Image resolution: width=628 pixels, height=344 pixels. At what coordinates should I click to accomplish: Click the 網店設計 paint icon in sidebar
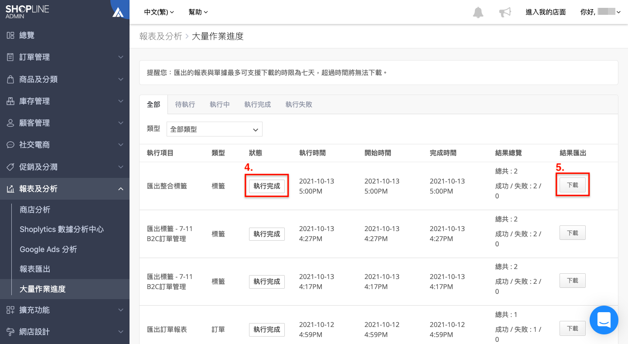point(10,332)
